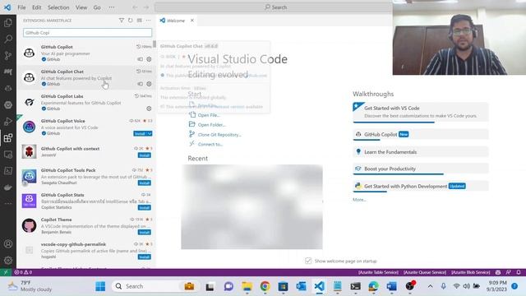Open Google Chrome from the taskbar
The width and height of the screenshot is (526, 296).
265,286
